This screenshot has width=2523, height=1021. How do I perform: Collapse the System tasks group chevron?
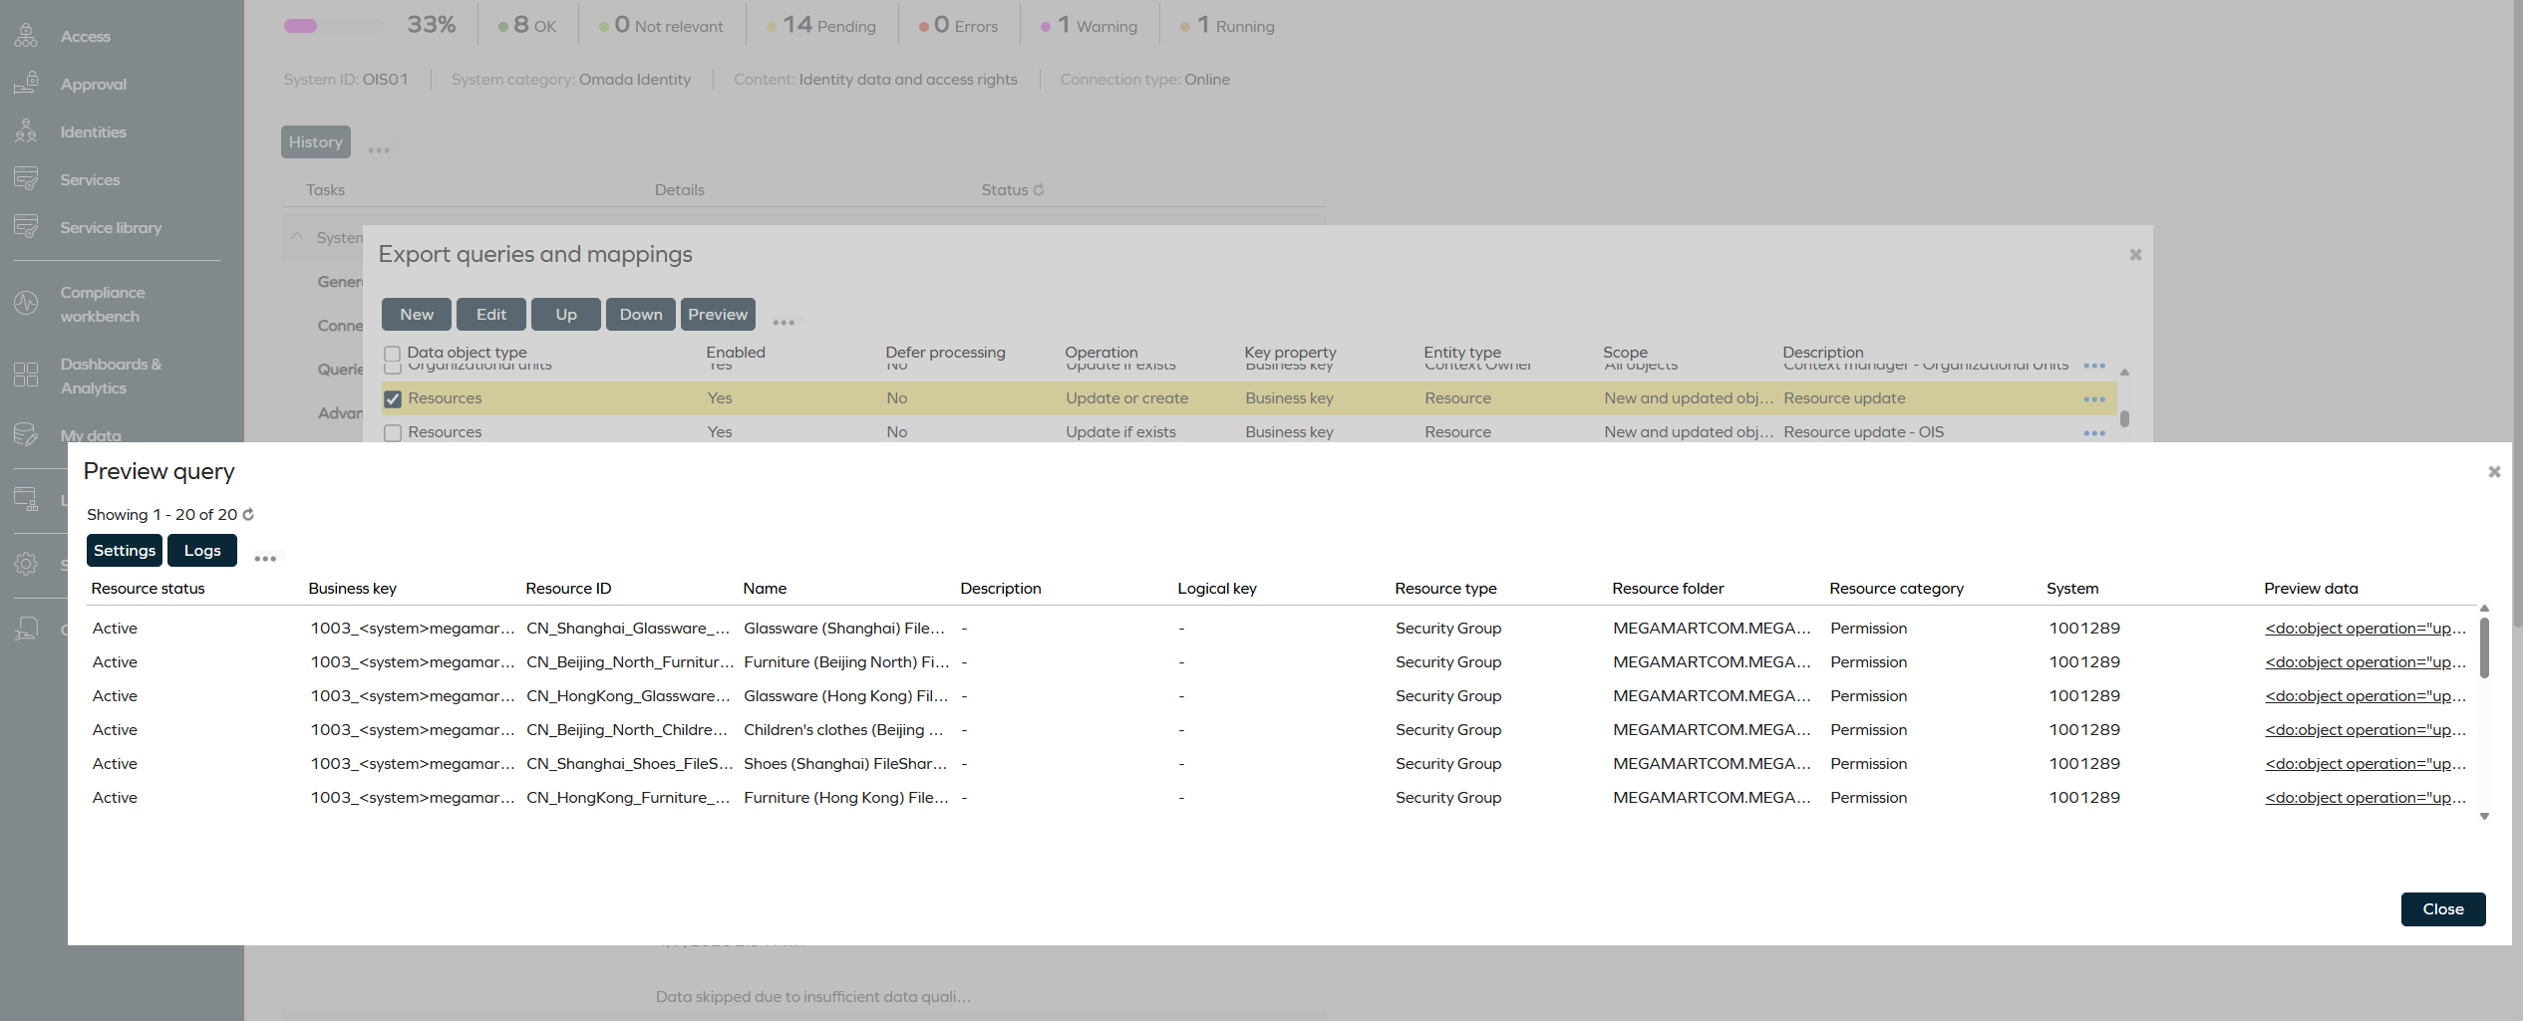point(297,237)
